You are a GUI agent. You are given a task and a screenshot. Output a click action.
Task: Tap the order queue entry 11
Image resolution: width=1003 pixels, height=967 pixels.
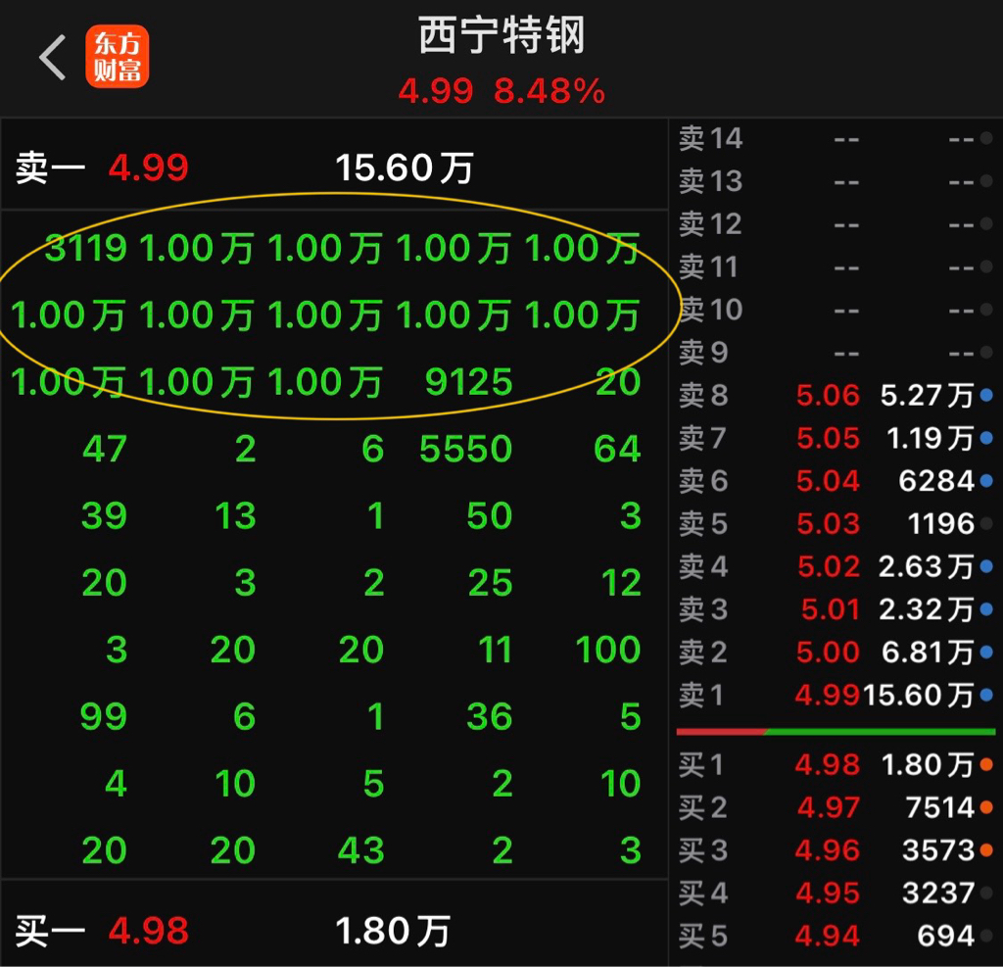click(x=495, y=650)
